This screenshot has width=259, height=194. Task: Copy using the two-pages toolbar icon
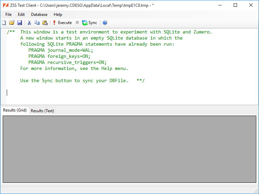pos(37,23)
